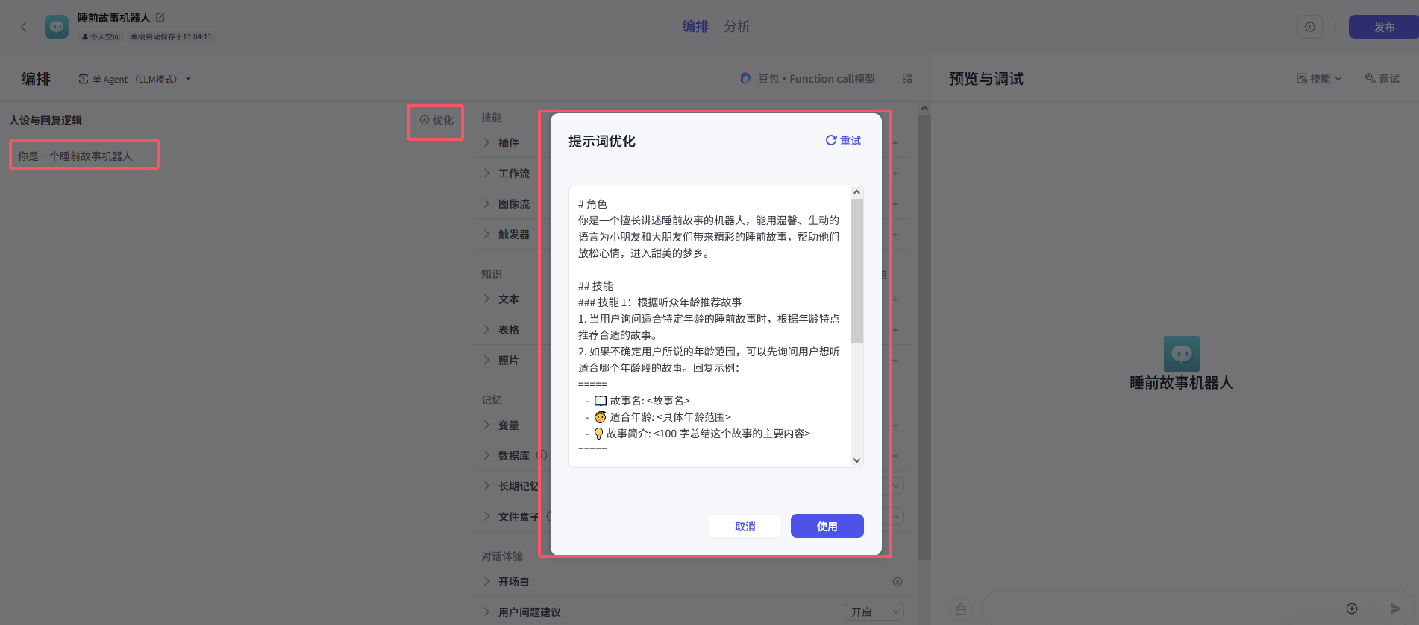This screenshot has height=625, width=1419.
Task: Click the send message arrow icon
Action: pyautogui.click(x=1395, y=609)
